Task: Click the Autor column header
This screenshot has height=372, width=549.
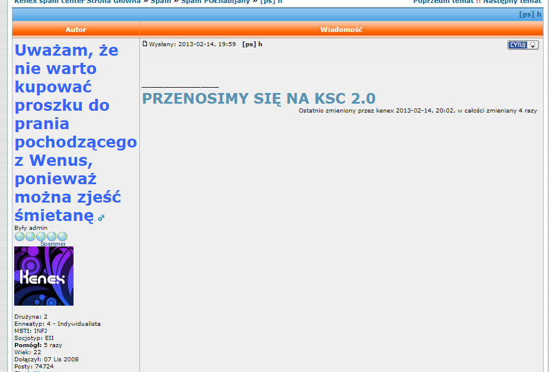Action: click(76, 30)
